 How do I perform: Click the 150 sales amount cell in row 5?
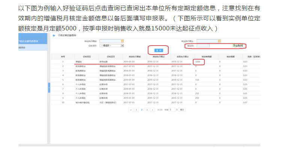point(197,80)
